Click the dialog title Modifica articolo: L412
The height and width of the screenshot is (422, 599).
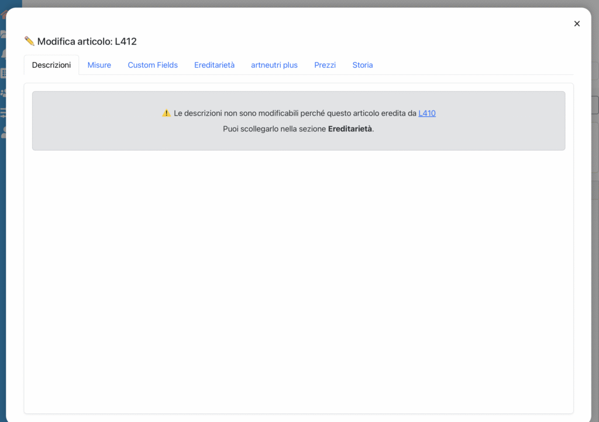tap(87, 41)
